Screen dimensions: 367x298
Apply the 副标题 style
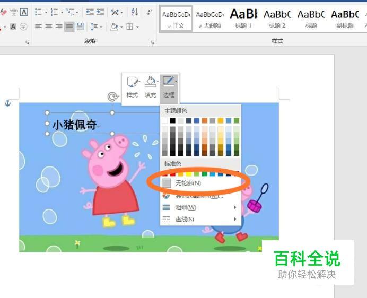click(345, 19)
